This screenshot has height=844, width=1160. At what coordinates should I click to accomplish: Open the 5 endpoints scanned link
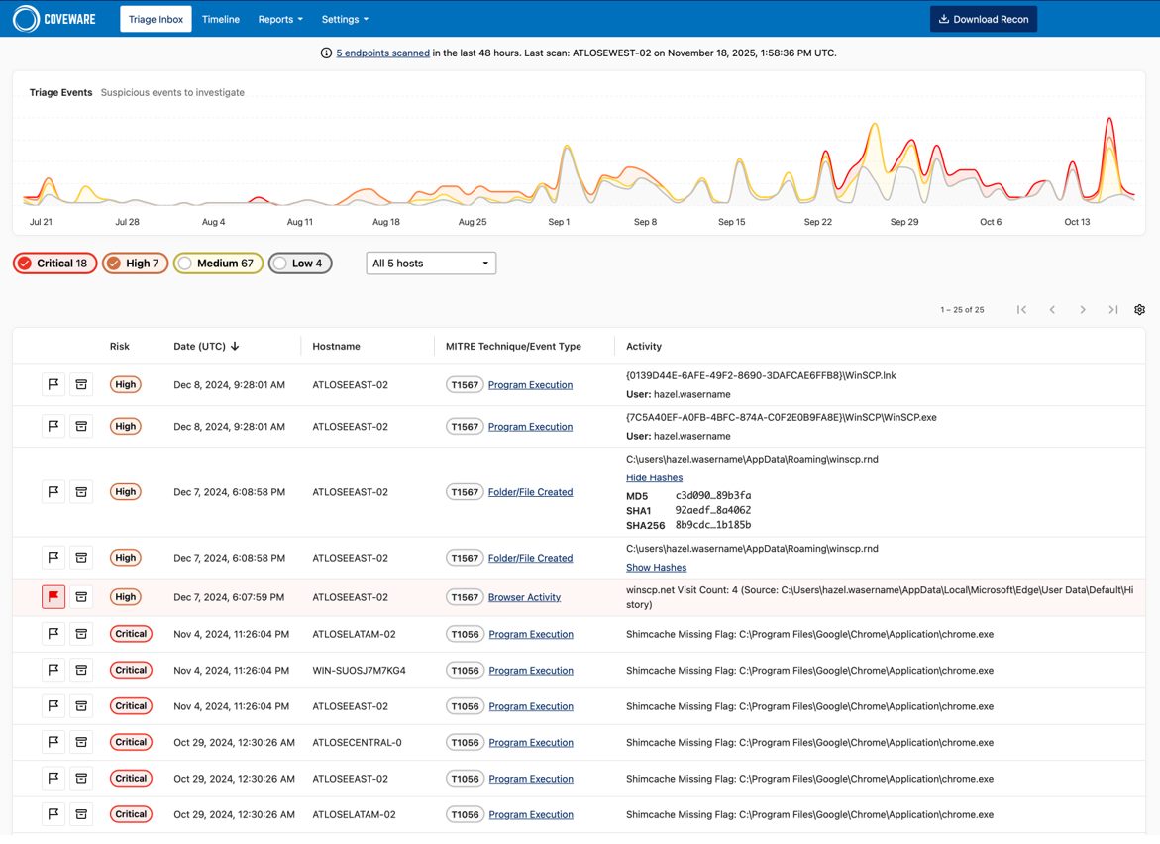[x=382, y=53]
